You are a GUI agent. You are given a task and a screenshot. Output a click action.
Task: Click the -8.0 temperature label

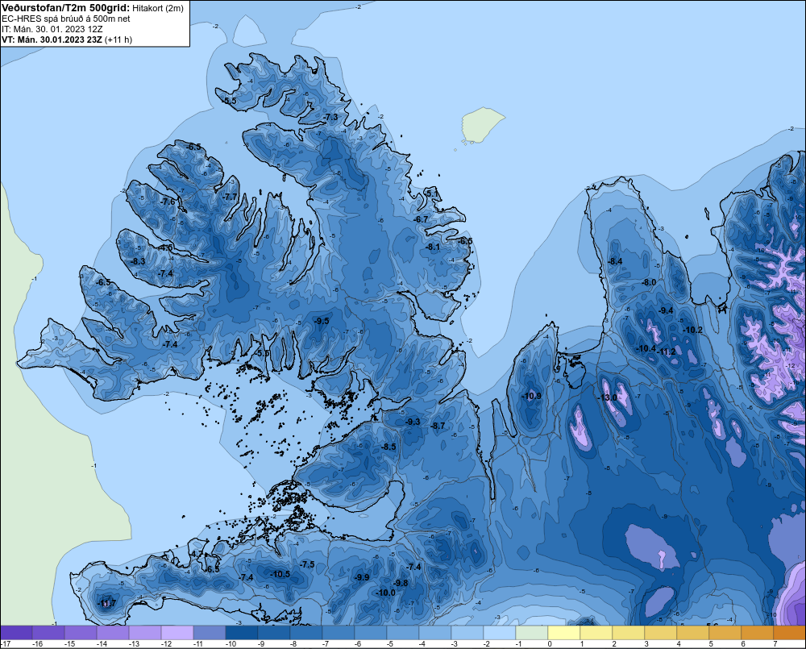coord(648,282)
